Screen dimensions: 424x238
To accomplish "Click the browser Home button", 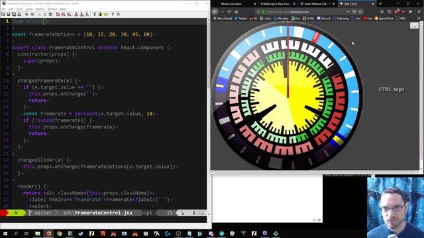I will [x=236, y=12].
